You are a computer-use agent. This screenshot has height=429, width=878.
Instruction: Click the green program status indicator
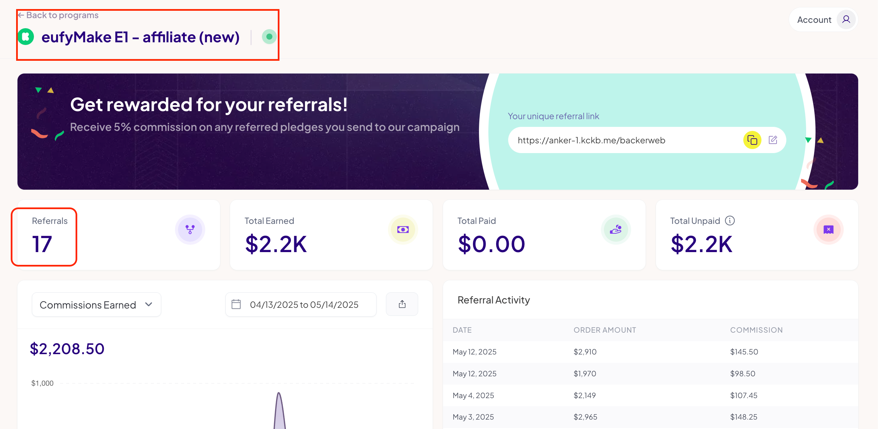pyautogui.click(x=269, y=37)
